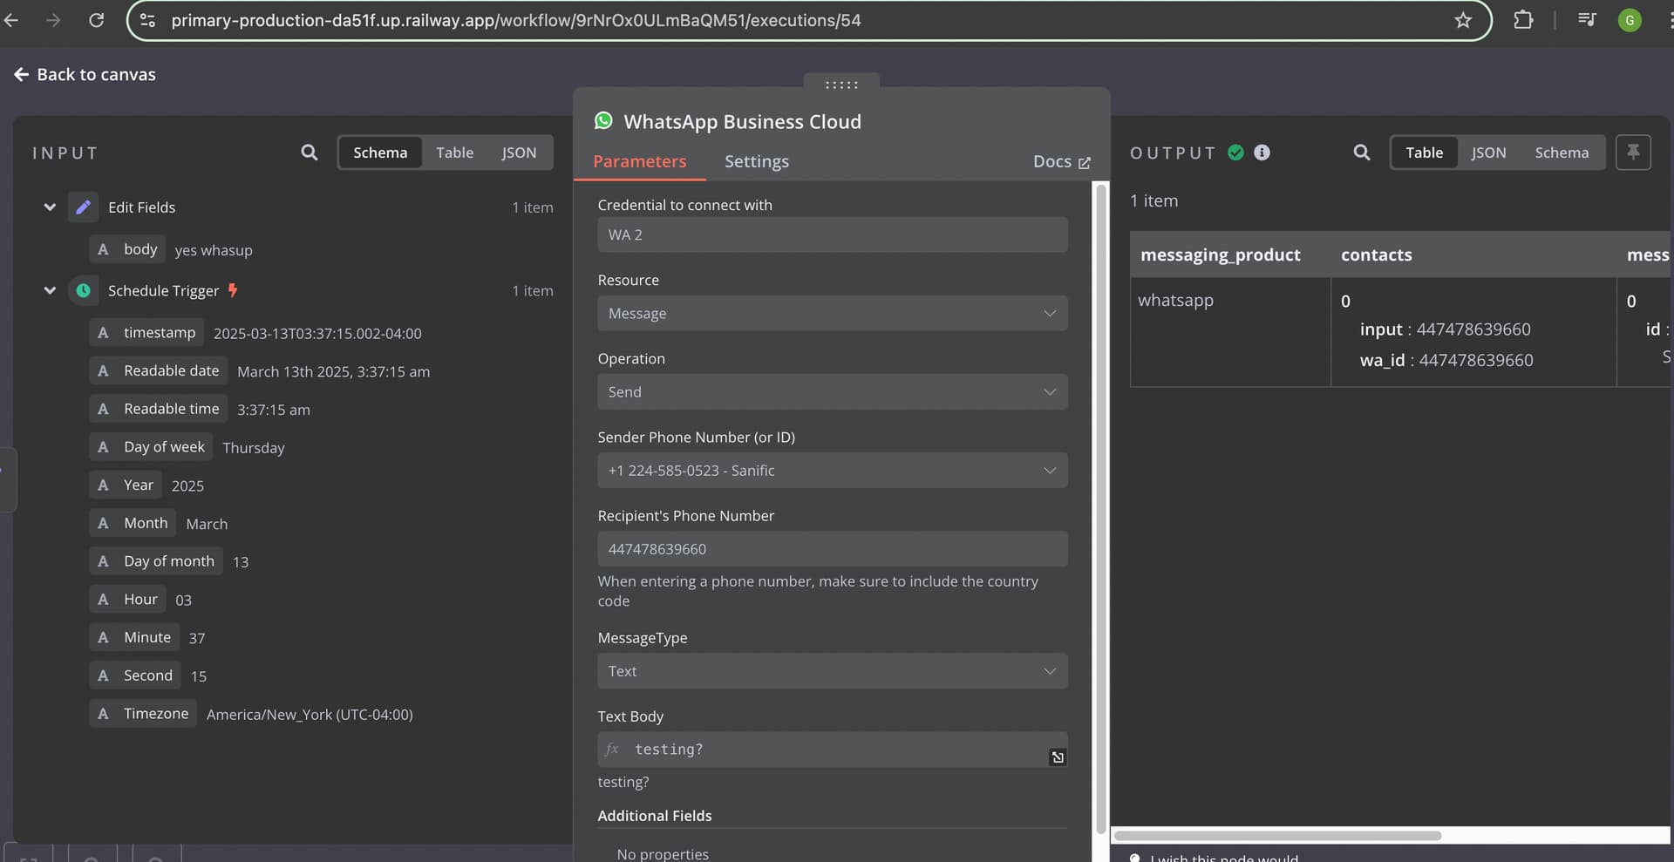The width and height of the screenshot is (1674, 862).
Task: Bookmark page with the star icon
Action: (1463, 20)
